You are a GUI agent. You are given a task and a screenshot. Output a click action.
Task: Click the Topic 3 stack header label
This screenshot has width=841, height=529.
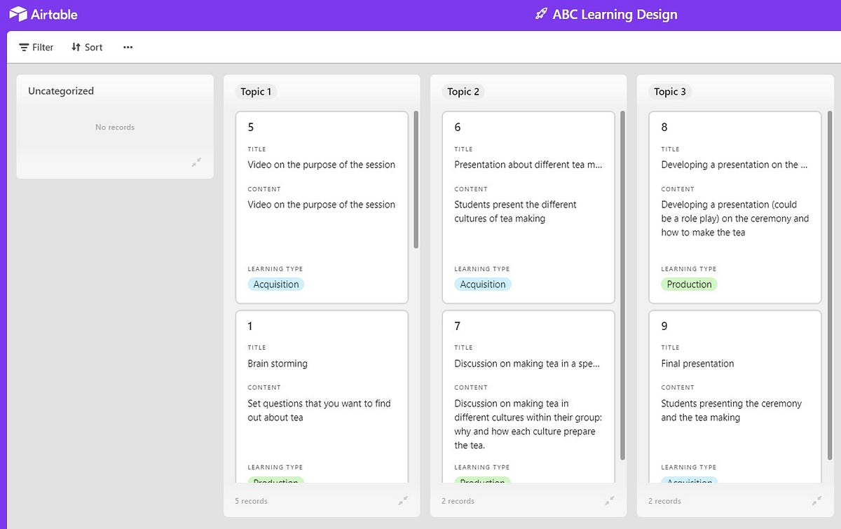tap(670, 92)
